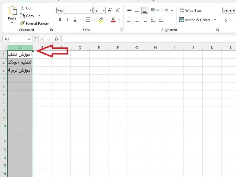This screenshot has width=236, height=177.
Task: Expand the Merge & Center options arrow
Action: [215, 20]
